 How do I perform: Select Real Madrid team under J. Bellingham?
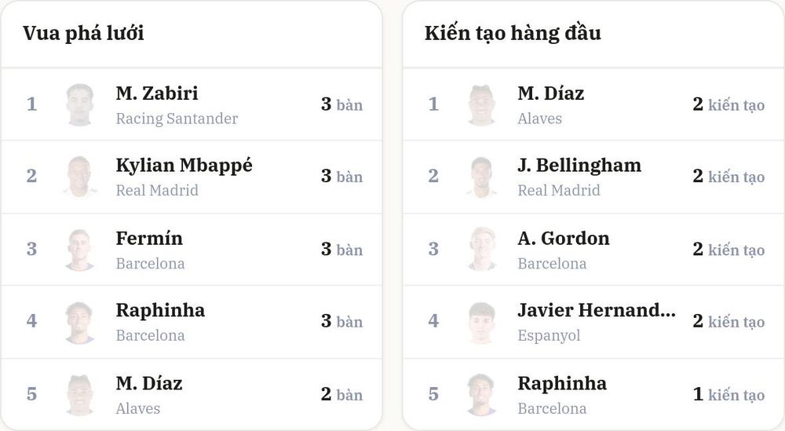pyautogui.click(x=559, y=190)
